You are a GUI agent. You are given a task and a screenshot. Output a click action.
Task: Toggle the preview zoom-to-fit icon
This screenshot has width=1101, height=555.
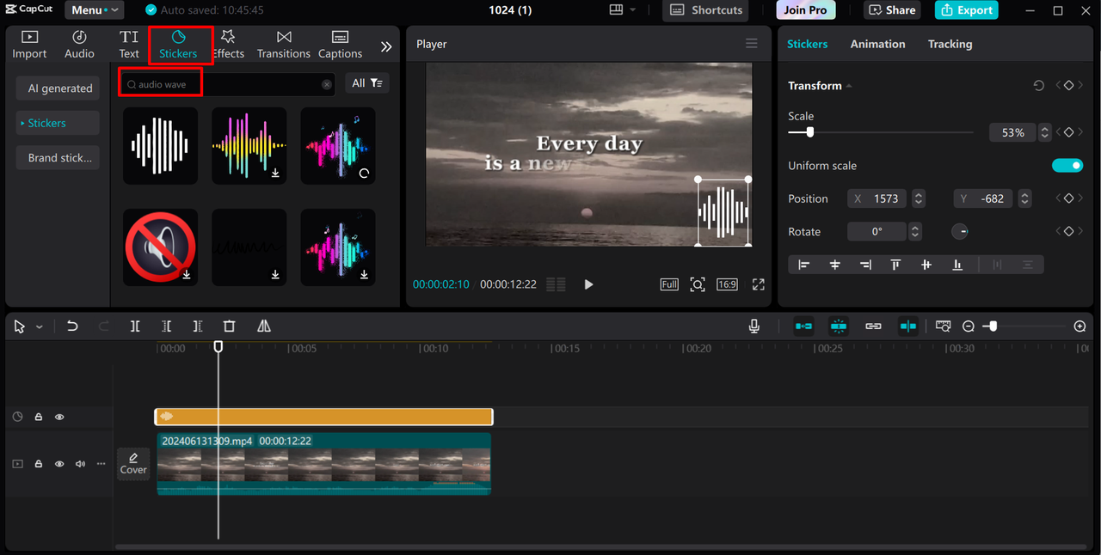click(698, 284)
